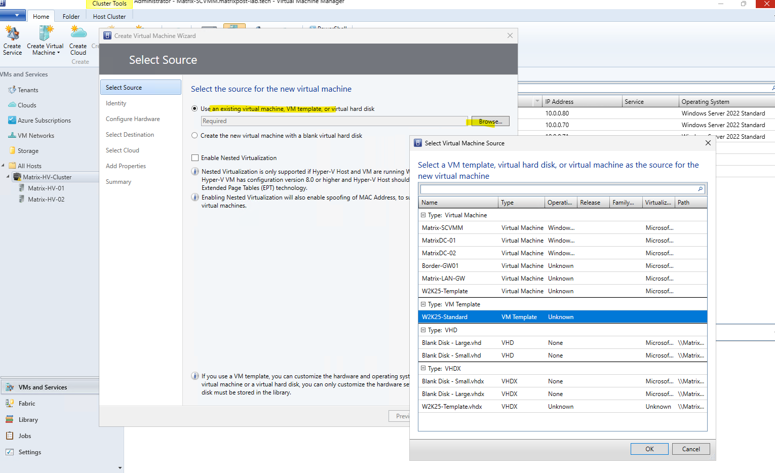775x473 pixels.
Task: Sort by Operating System column in main window
Action: pyautogui.click(x=727, y=102)
